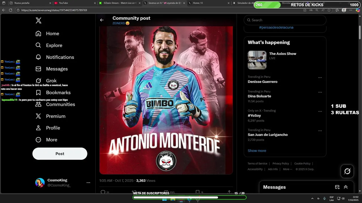The height and width of the screenshot is (203, 362).
Task: Open Profile in the sidebar
Action: point(48,128)
